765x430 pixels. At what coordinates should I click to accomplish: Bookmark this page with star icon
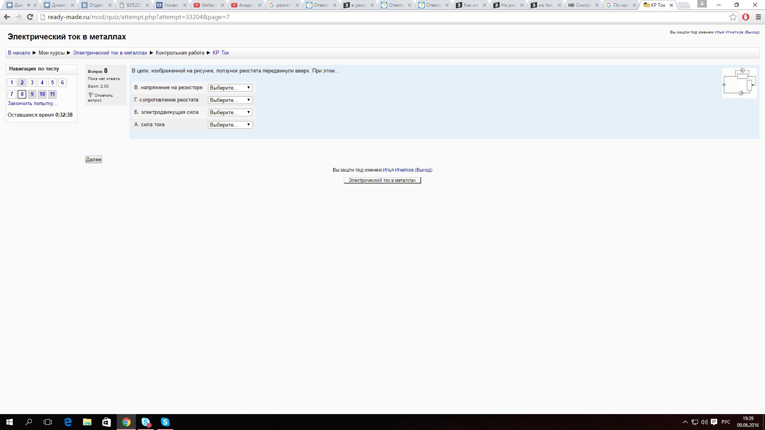point(733,17)
